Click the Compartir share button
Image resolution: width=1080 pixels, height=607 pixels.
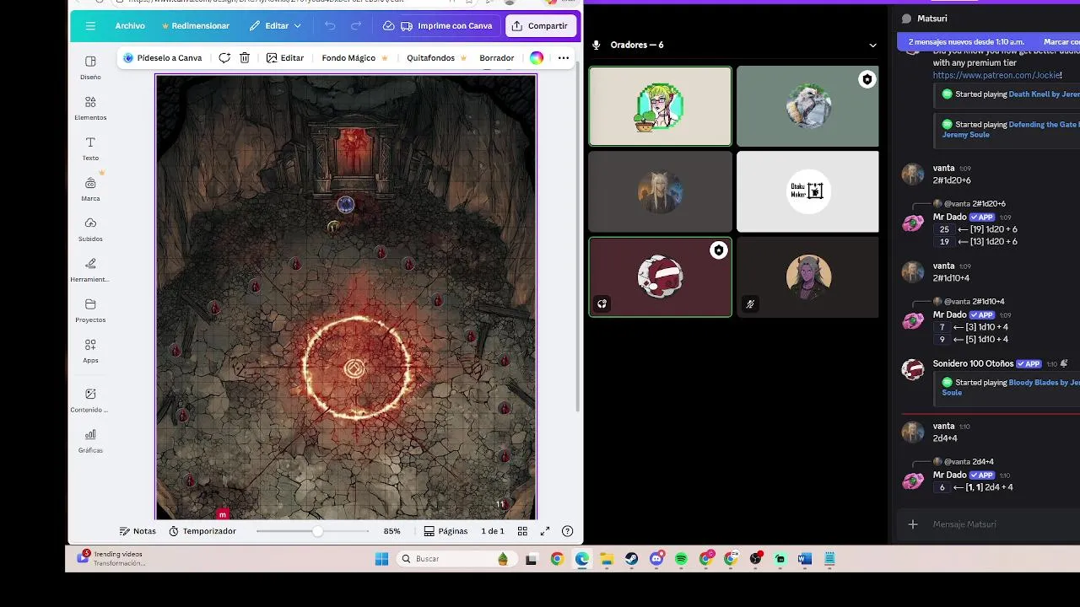540,26
